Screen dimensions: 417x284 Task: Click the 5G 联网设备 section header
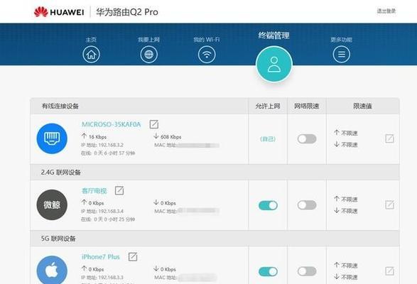click(x=58, y=239)
